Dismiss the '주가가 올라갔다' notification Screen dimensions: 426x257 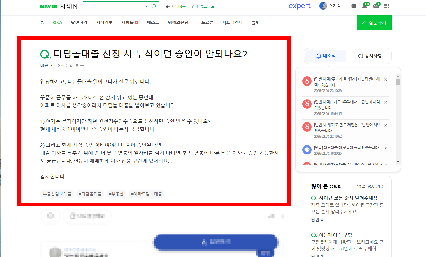pos(386,80)
